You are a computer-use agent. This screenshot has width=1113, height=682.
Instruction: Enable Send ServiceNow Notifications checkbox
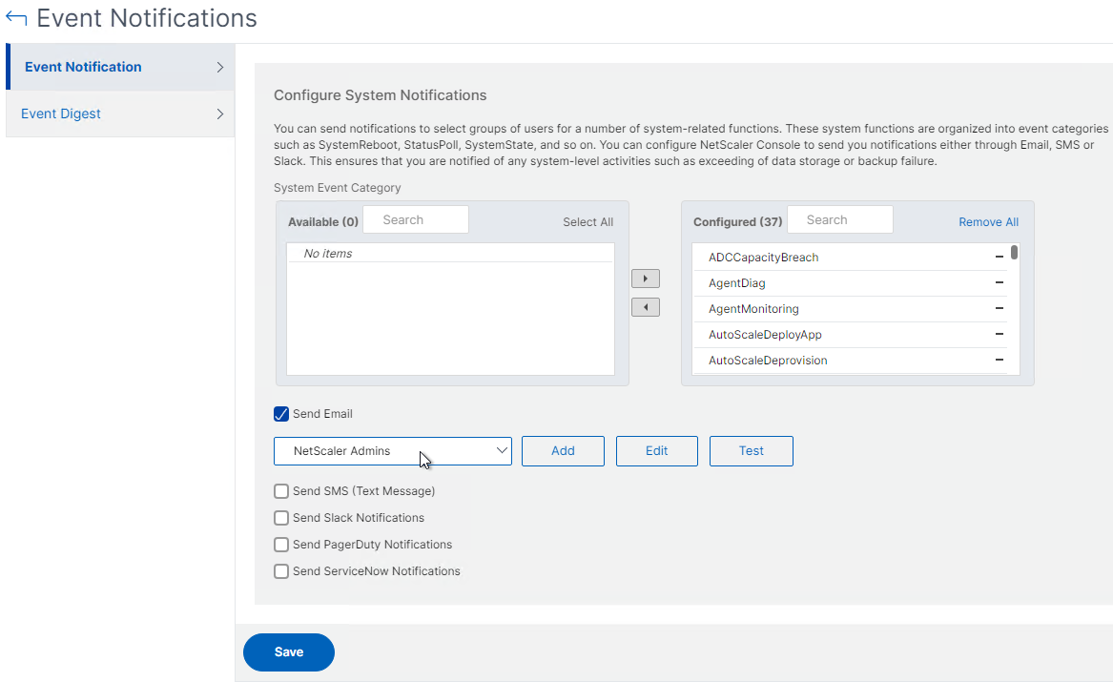tap(281, 571)
